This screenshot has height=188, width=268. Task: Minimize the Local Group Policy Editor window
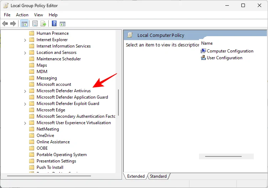227,5
